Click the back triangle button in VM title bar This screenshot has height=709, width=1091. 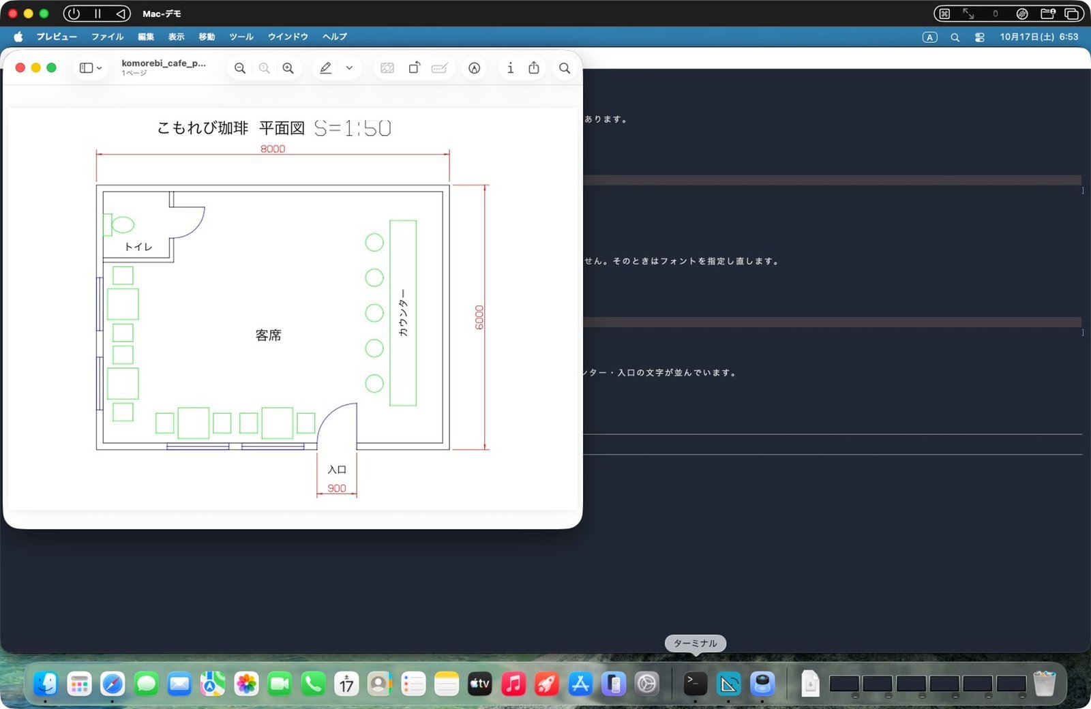(120, 14)
